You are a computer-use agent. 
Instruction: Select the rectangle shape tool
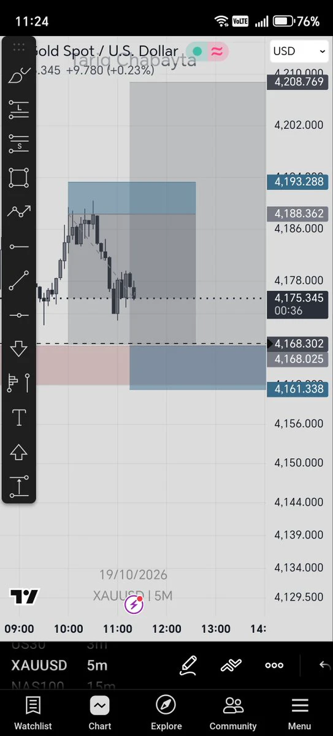point(18,178)
